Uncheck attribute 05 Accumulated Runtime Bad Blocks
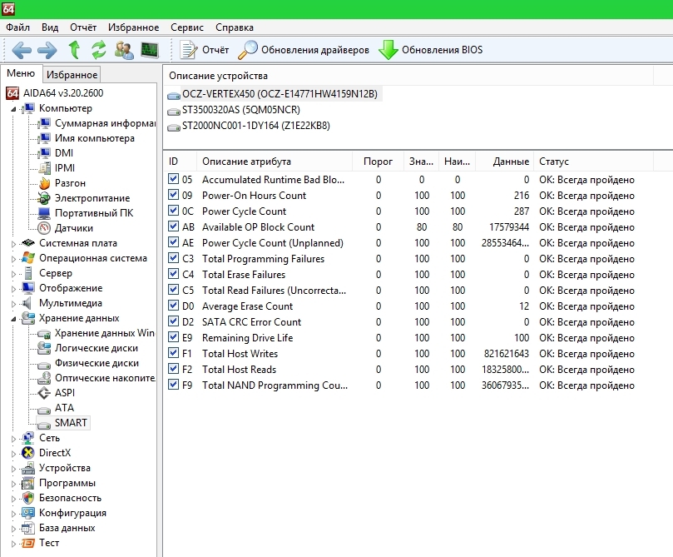673x557 pixels. coord(173,179)
